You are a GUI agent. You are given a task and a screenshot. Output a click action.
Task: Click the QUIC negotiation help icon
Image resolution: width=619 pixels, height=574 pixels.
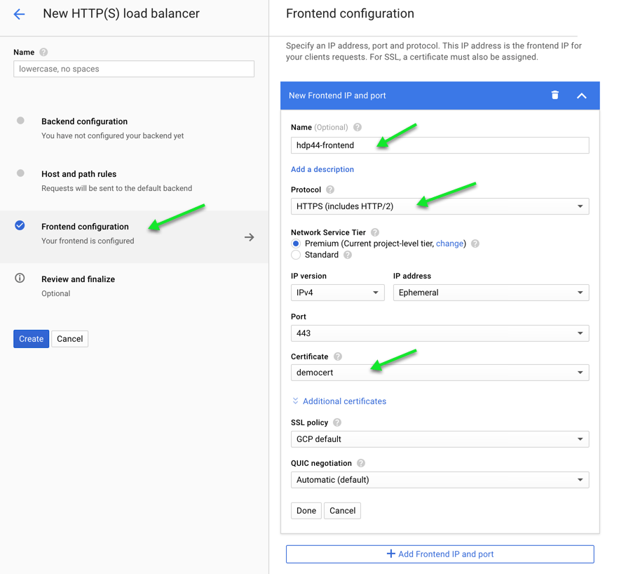[361, 463]
